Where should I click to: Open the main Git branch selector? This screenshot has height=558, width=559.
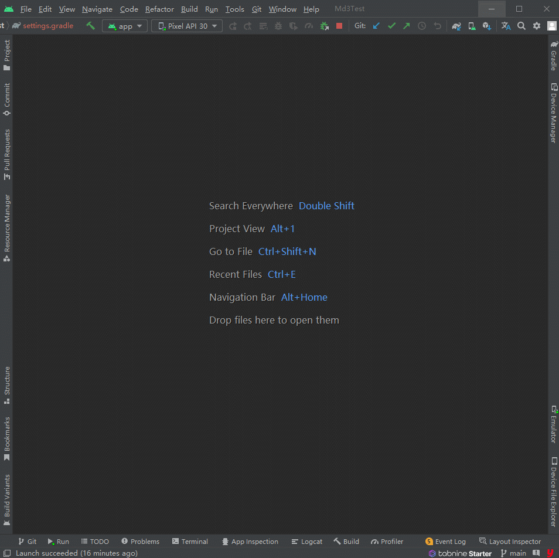(513, 553)
